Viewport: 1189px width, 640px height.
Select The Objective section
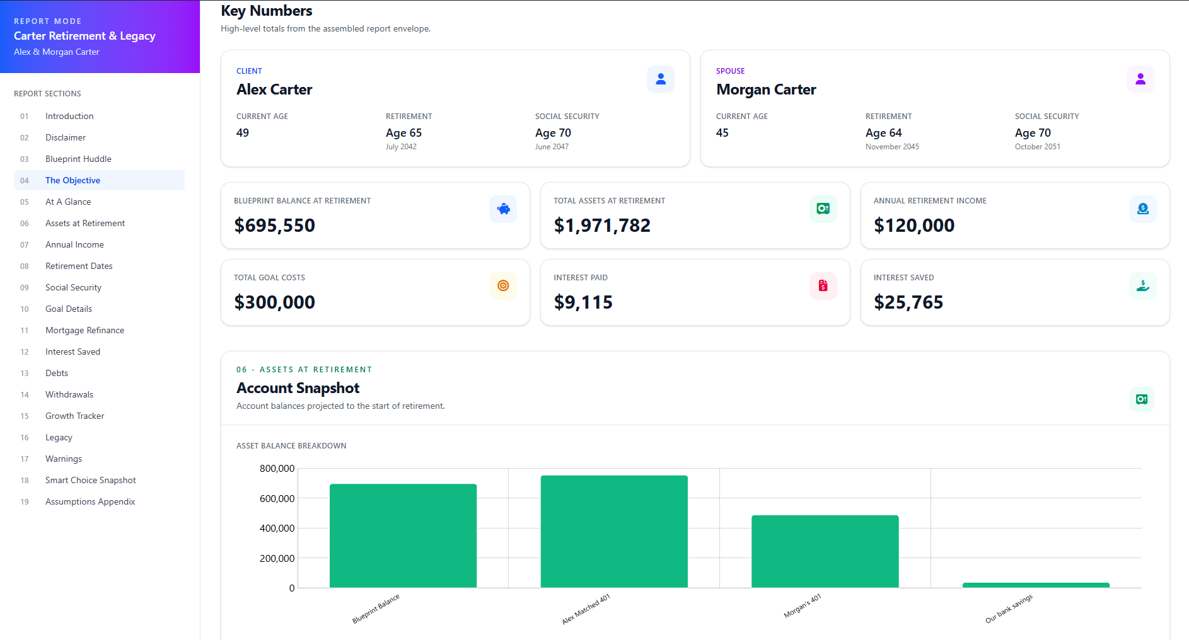(99, 180)
